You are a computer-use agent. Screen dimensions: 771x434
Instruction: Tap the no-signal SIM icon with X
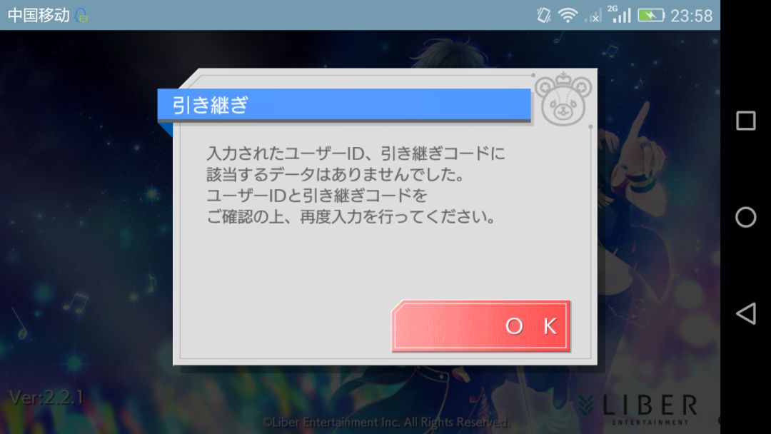point(593,16)
